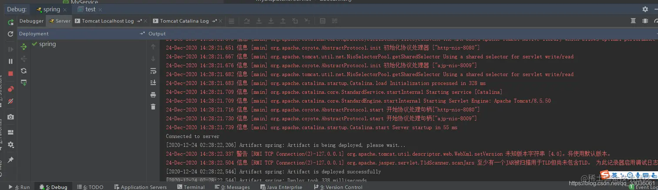Print the console output
658x190 pixels.
pyautogui.click(x=153, y=95)
